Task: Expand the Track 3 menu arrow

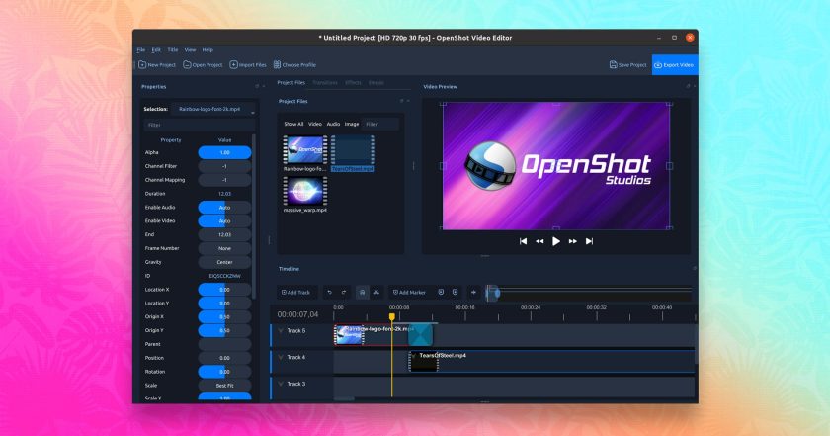Action: tap(281, 384)
